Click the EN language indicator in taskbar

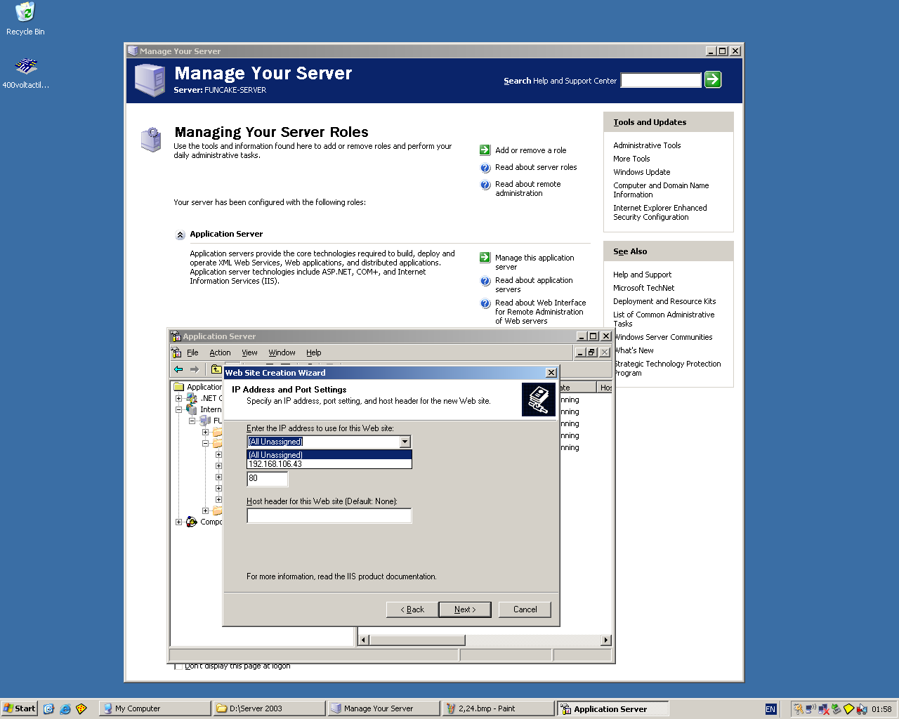770,709
